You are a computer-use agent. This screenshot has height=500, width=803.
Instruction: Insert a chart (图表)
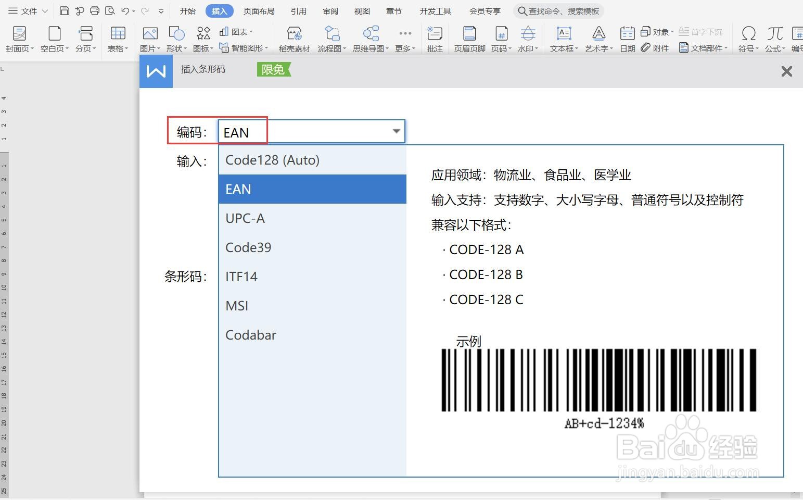236,32
